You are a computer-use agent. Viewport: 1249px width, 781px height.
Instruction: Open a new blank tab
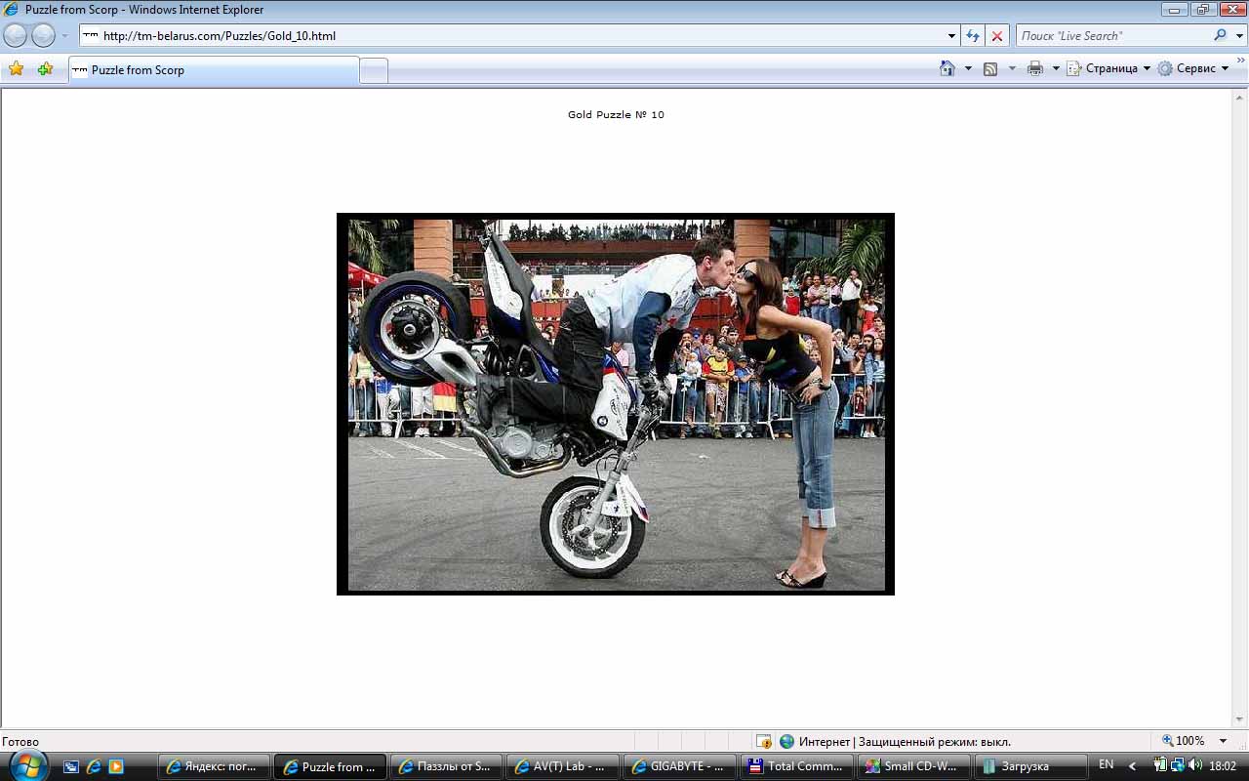click(373, 70)
